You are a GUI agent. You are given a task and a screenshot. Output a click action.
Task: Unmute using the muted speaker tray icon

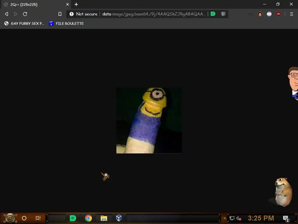239,218
